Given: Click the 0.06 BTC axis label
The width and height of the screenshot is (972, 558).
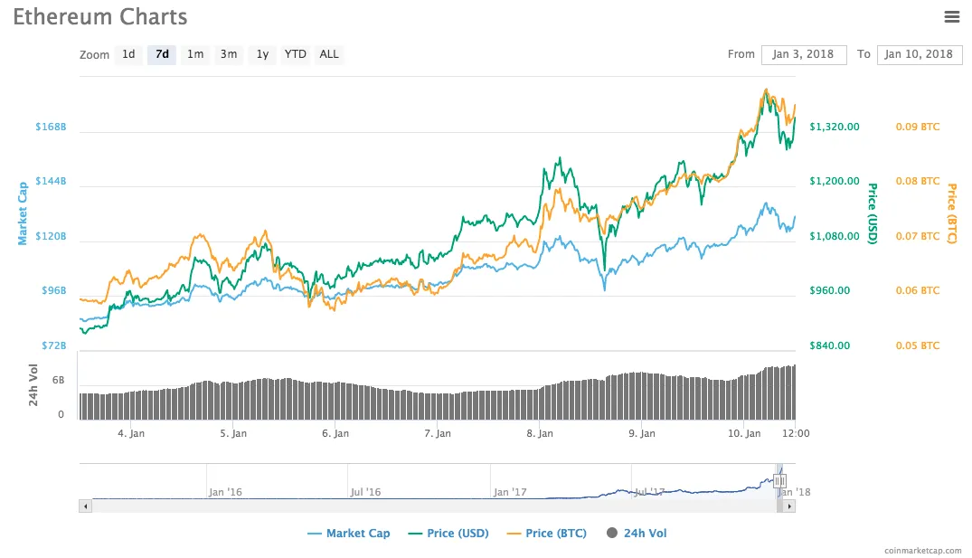Looking at the screenshot, I should tap(918, 290).
